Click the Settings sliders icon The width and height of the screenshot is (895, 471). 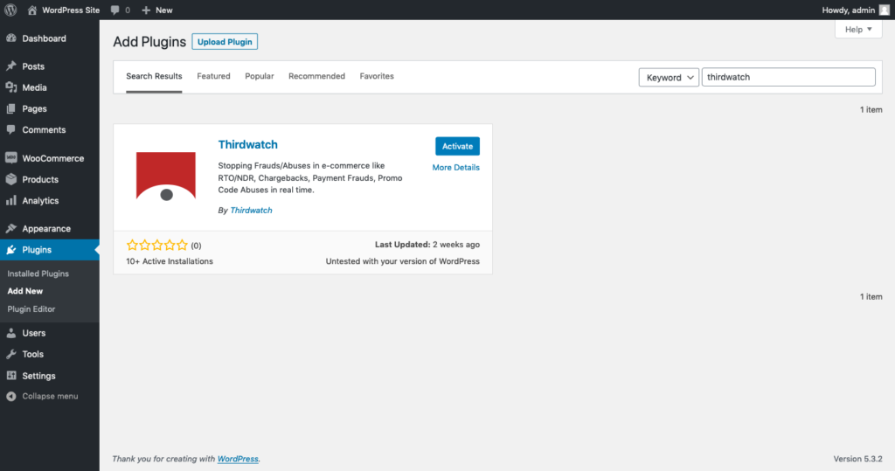(10, 376)
